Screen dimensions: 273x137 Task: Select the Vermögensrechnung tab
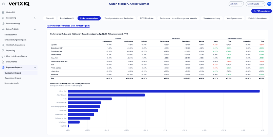pyautogui.click(x=212, y=18)
